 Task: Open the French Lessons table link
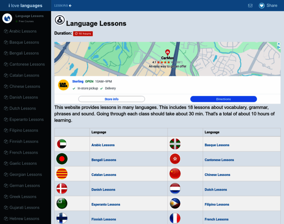point(216,219)
